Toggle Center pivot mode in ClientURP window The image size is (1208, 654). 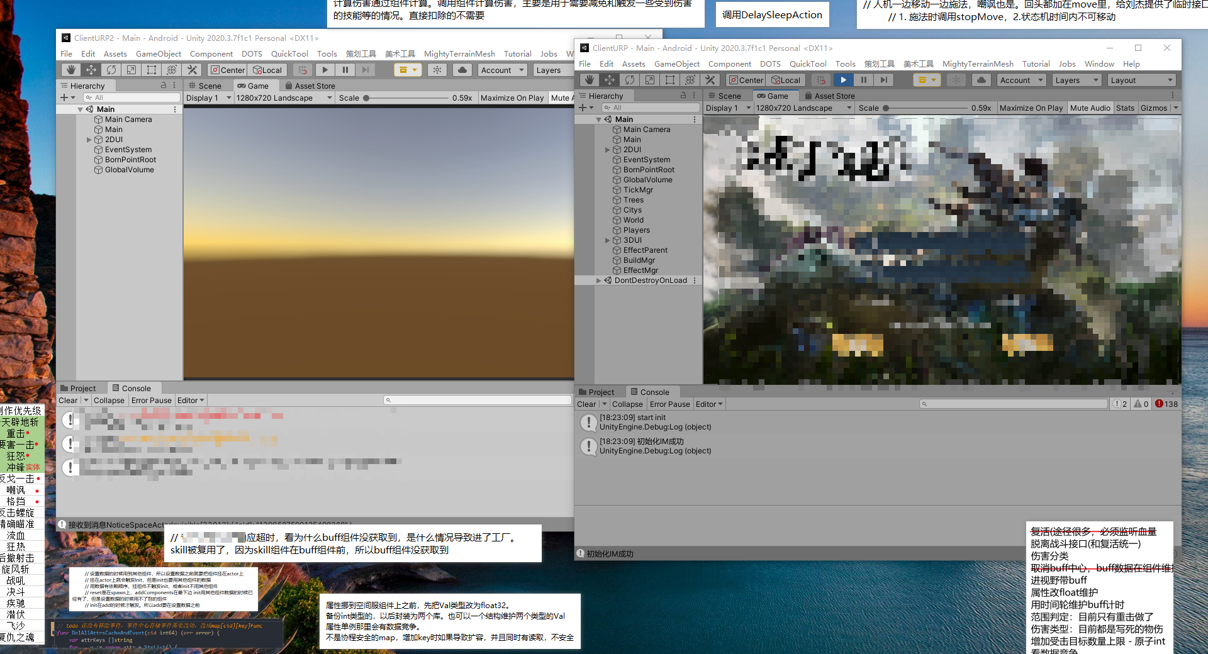tap(746, 80)
